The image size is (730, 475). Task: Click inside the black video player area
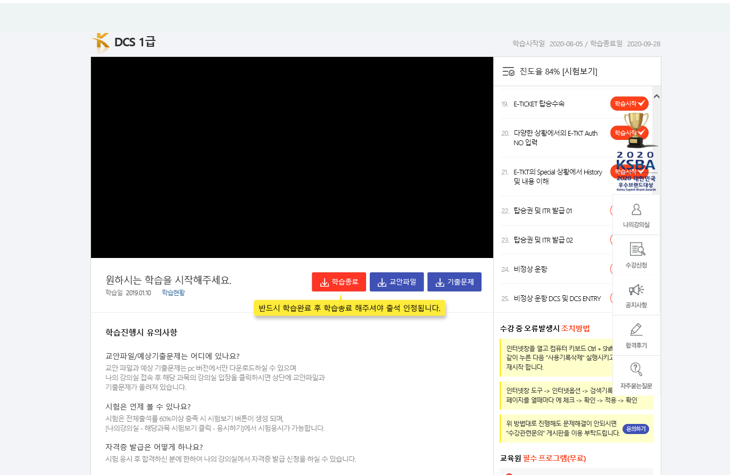pyautogui.click(x=292, y=157)
